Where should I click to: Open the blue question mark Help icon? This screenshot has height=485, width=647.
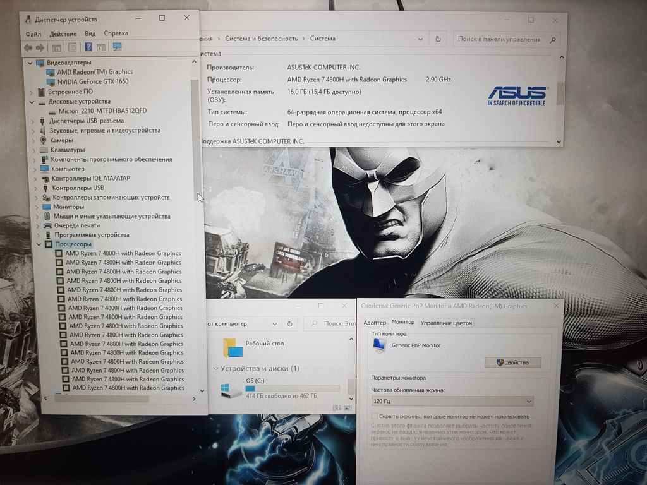click(88, 47)
